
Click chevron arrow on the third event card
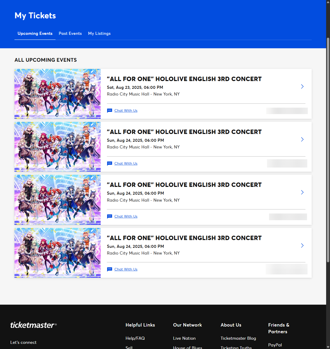(302, 192)
